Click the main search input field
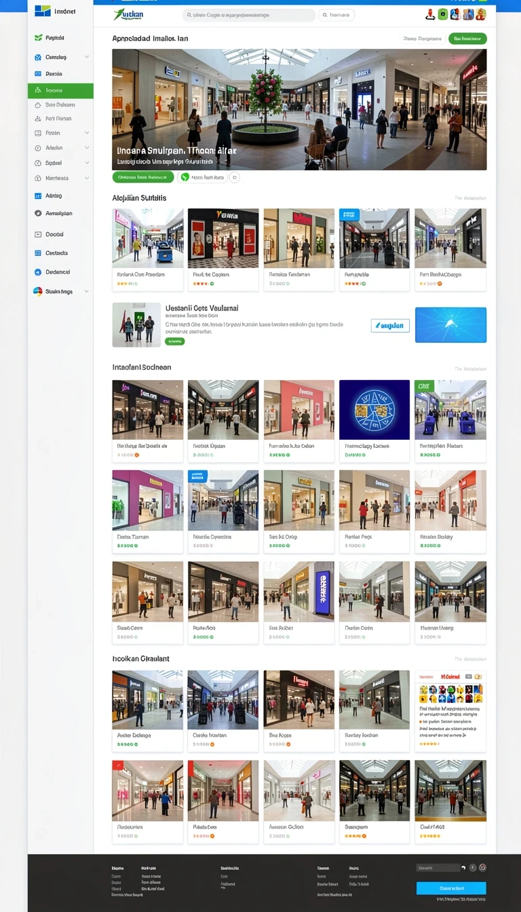This screenshot has width=521, height=912. click(x=249, y=15)
